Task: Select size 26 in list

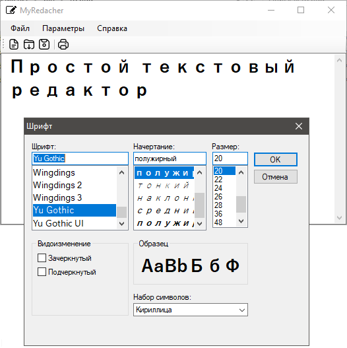Action: [224, 197]
